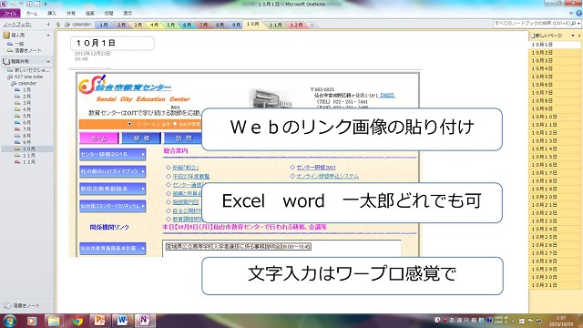Select the second search radio button on webpage
This screenshot has width=583, height=328.
click(x=175, y=124)
